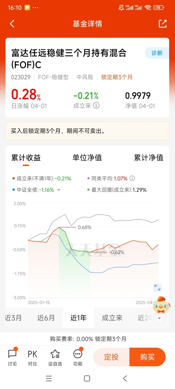Expand chart to fullscreen icon
Image resolution: width=175 pixels, height=389 pixels.
point(157,288)
